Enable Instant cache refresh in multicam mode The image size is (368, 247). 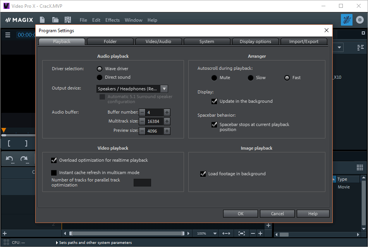click(x=54, y=173)
